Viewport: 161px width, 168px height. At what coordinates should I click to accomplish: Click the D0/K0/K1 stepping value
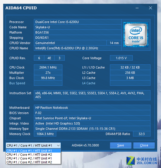coord(78,38)
